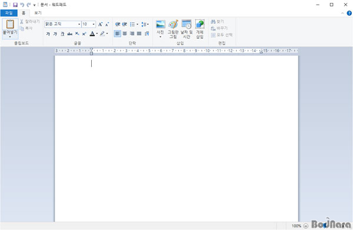The image size is (353, 230).
Task: Click the WordPad app icon in title bar
Action: pos(5,5)
